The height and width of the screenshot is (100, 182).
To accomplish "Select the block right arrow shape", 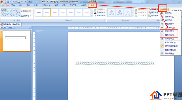I will 14,12.
